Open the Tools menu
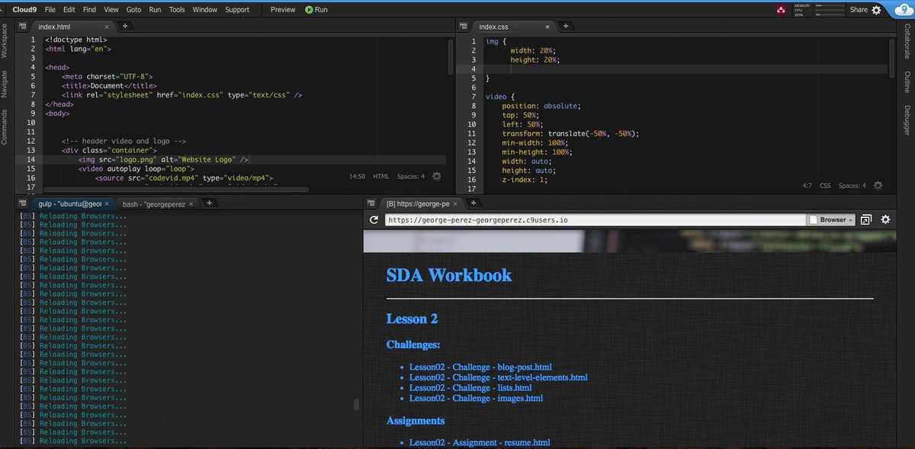 (x=177, y=10)
